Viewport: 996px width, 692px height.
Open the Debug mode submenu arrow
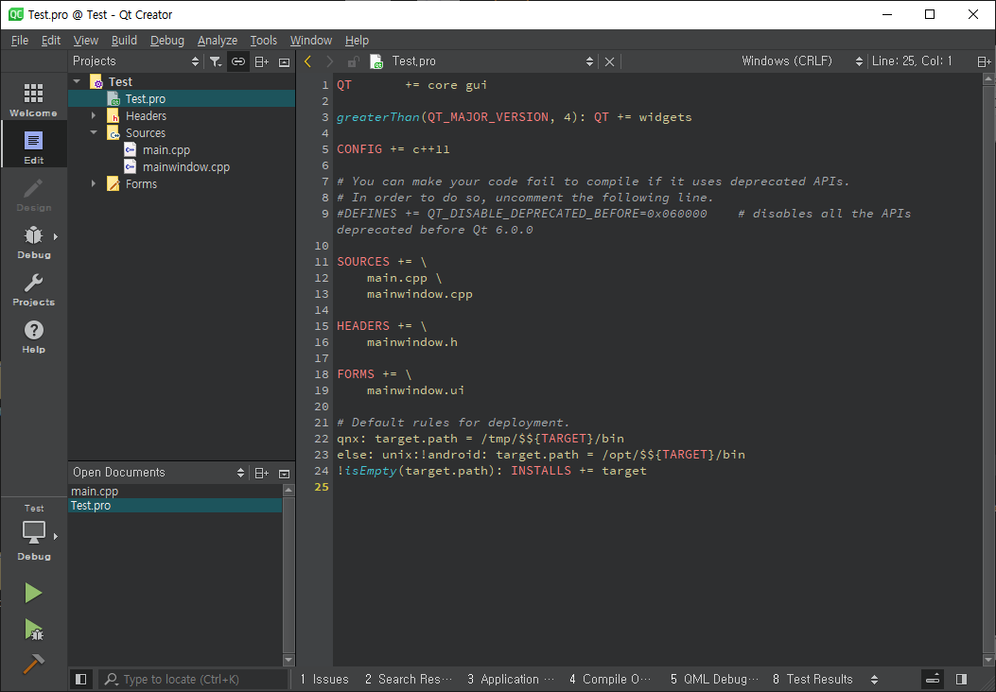[x=56, y=236]
